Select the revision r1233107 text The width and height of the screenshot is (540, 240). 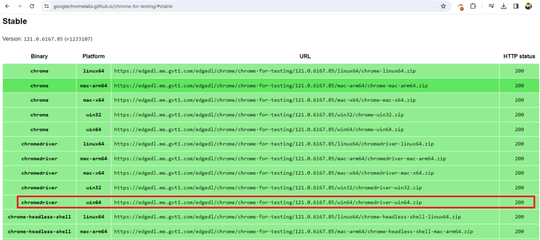(79, 39)
